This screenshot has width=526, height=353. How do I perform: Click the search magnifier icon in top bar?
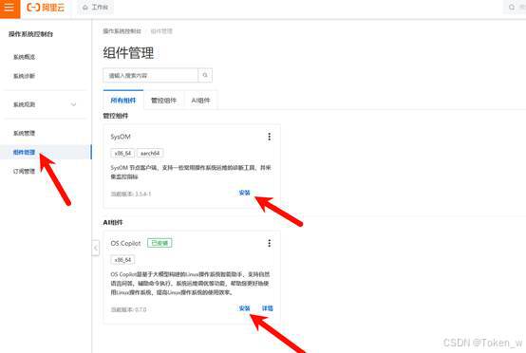(x=512, y=7)
